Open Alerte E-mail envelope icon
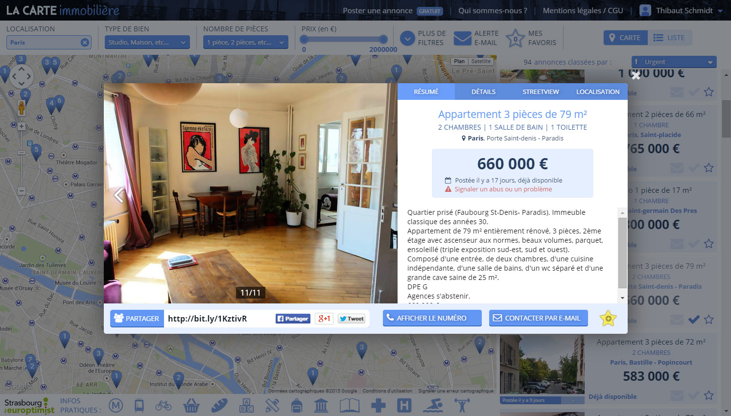Screen dimensions: 731x416 point(462,38)
